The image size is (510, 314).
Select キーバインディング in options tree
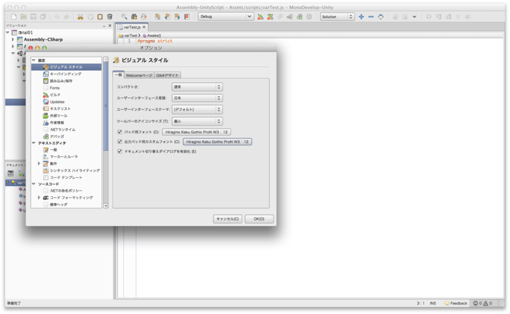point(66,74)
